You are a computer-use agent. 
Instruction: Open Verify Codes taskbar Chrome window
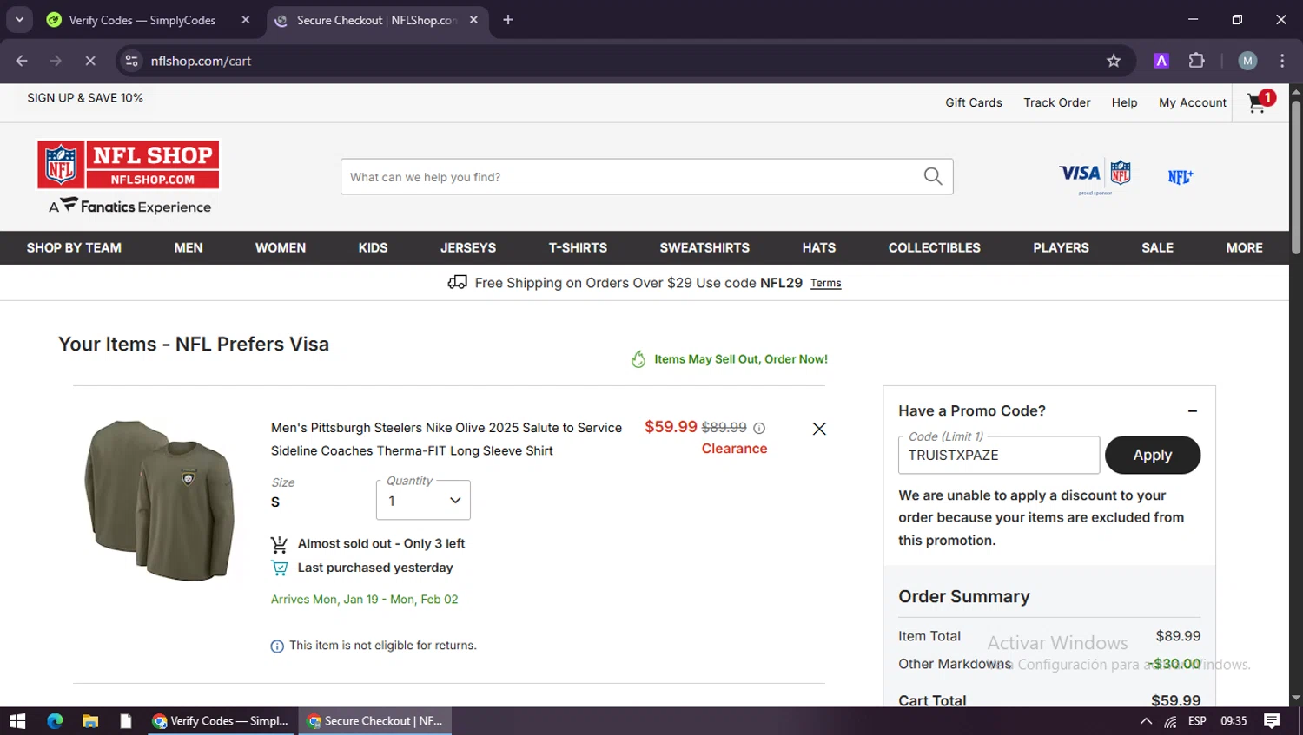[x=222, y=721]
